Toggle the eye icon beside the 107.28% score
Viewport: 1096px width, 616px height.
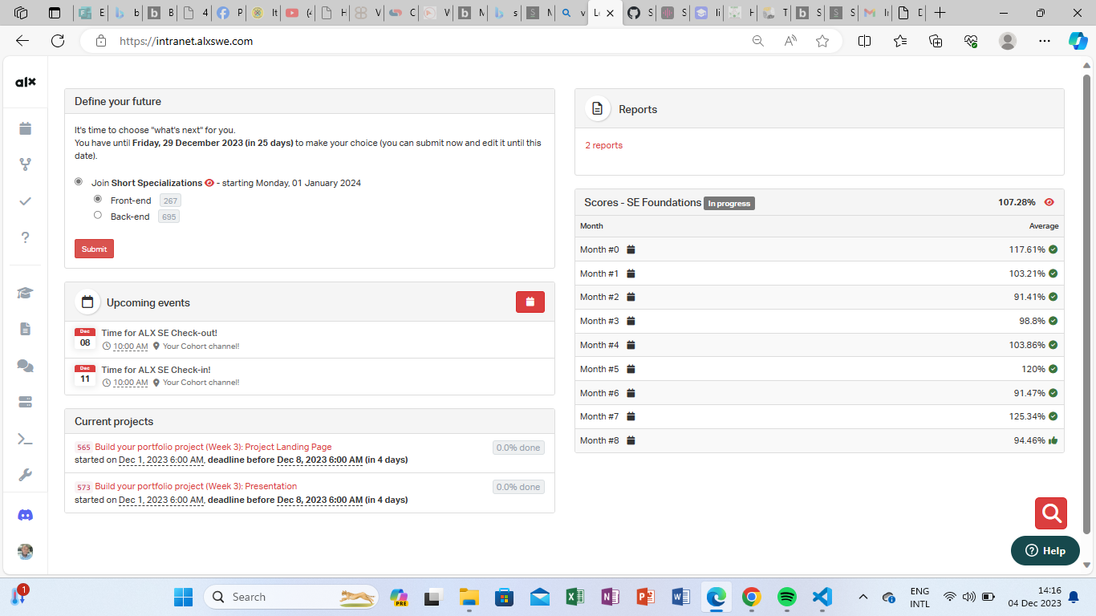(x=1049, y=202)
